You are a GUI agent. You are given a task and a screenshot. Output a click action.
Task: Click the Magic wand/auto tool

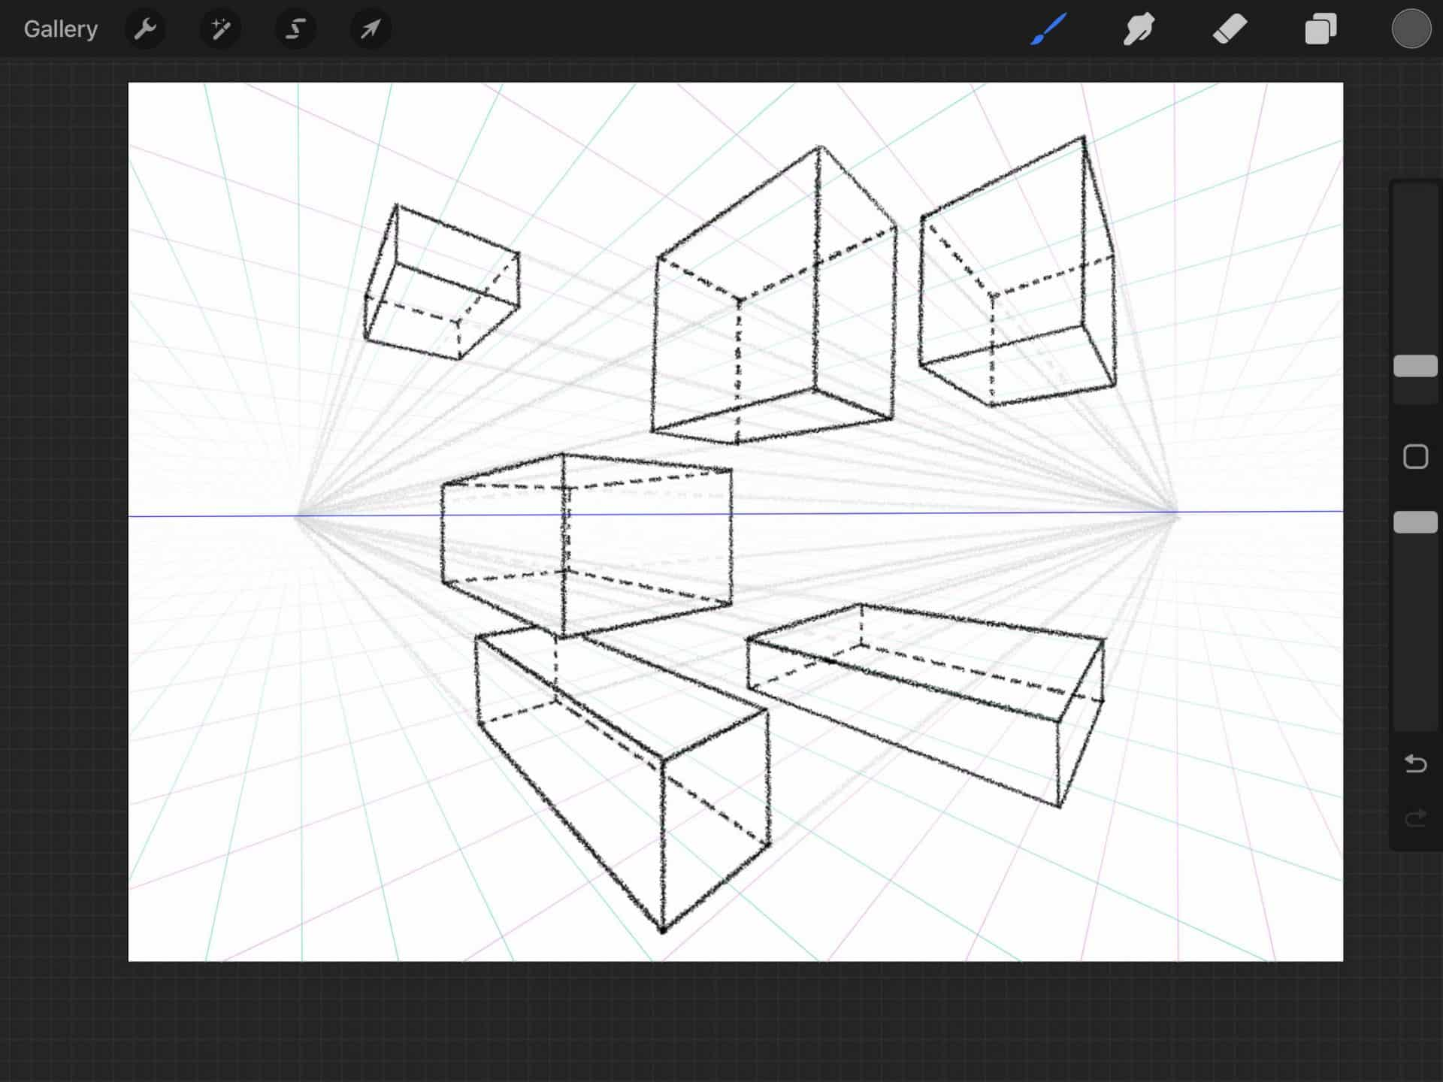[219, 29]
